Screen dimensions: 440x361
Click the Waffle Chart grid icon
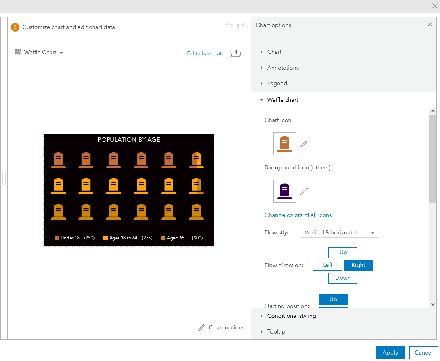[18, 52]
